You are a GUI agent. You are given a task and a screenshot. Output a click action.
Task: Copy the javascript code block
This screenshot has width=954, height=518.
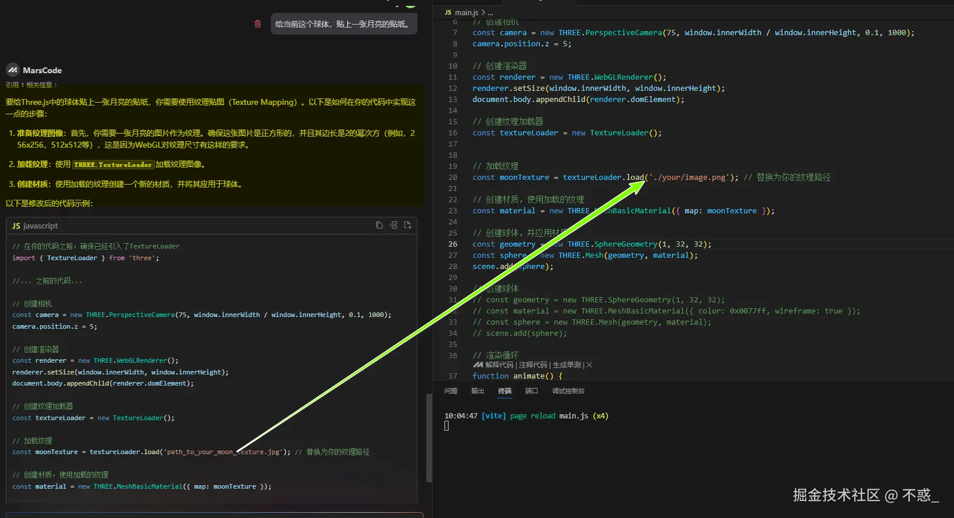coord(379,225)
